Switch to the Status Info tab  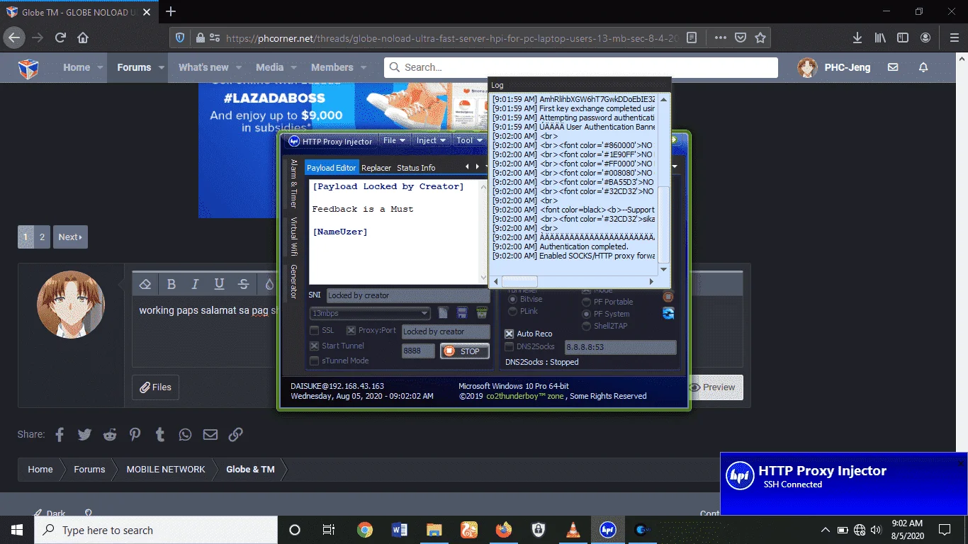416,168
